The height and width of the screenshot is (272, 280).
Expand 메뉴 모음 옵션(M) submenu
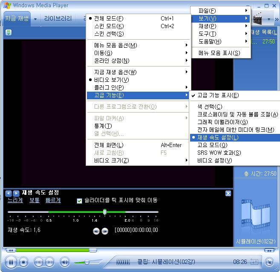[138, 45]
